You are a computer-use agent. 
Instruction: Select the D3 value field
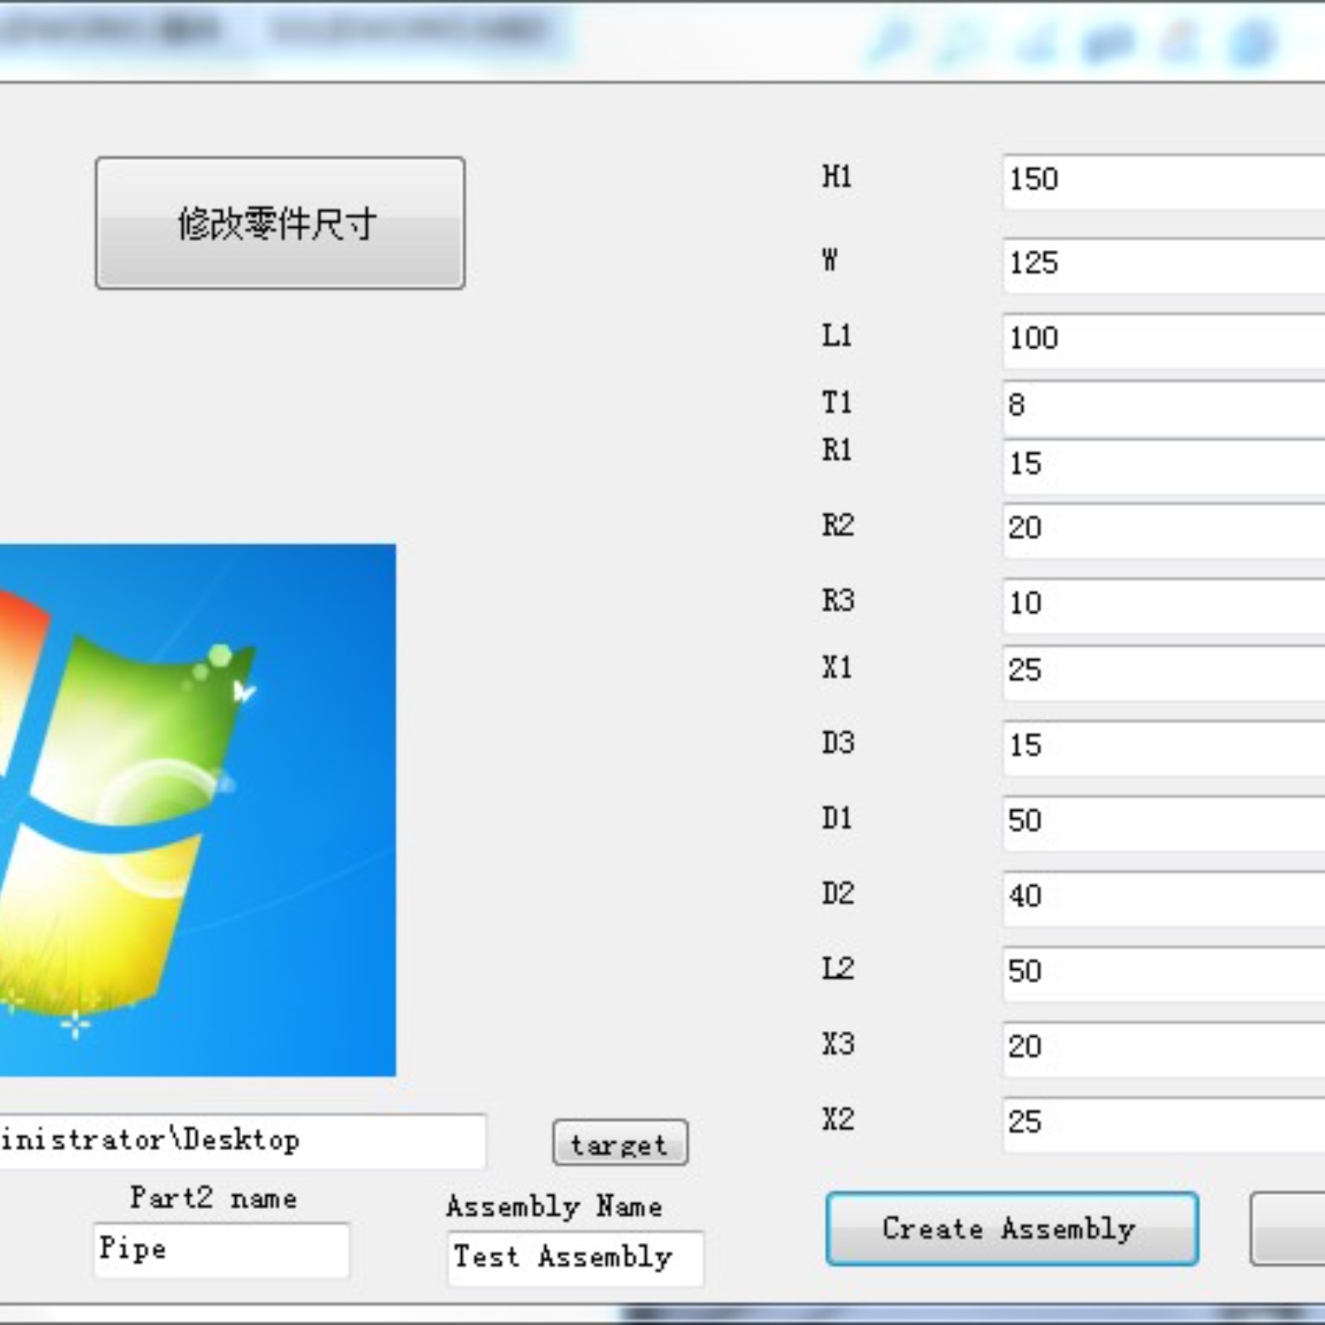point(1159,747)
